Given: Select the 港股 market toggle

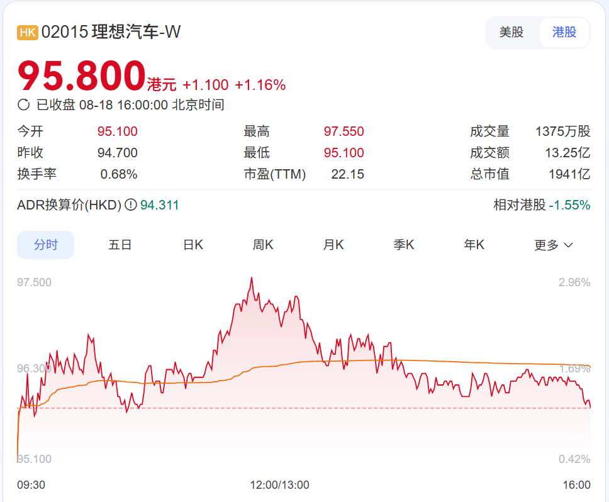Looking at the screenshot, I should coord(564,32).
